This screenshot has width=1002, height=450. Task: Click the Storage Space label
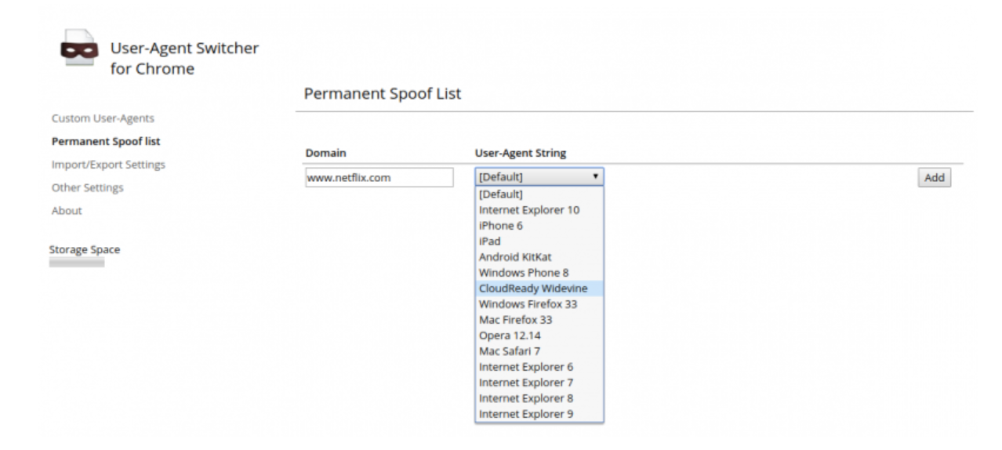click(85, 249)
